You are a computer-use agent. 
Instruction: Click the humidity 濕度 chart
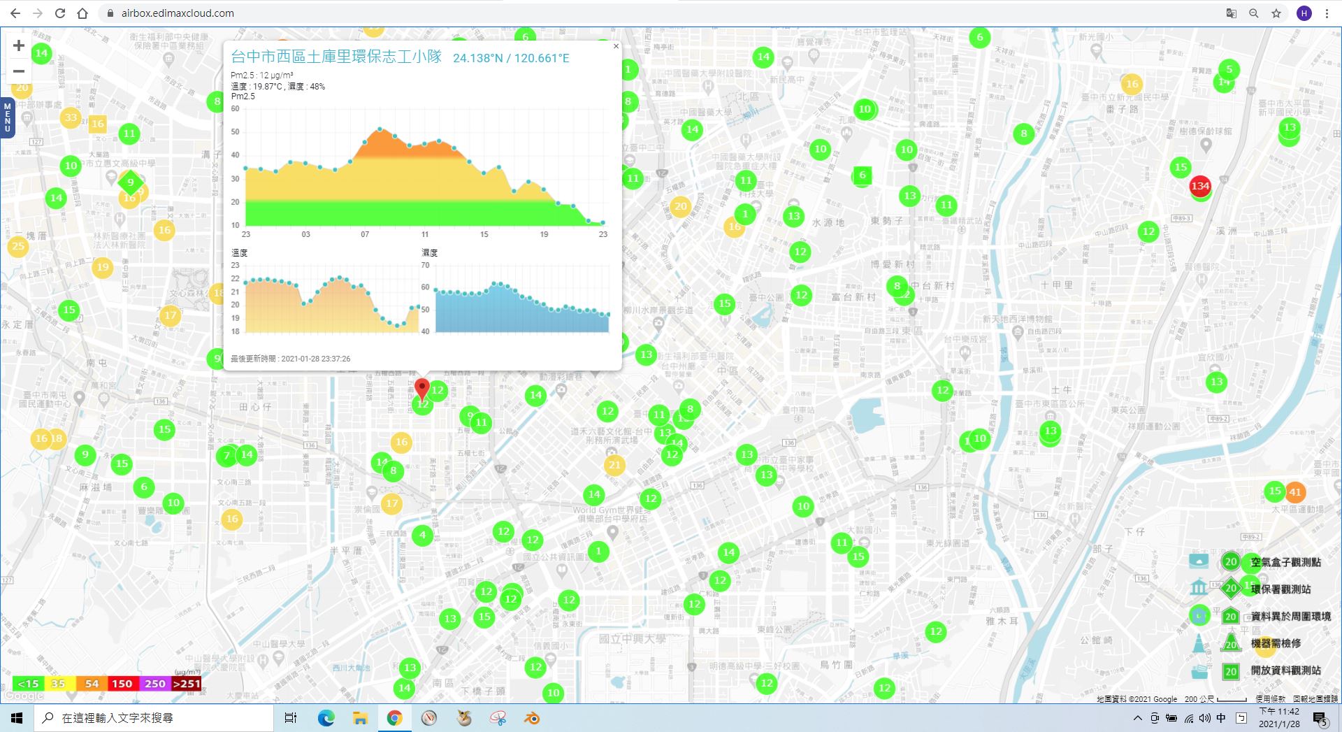click(x=516, y=299)
